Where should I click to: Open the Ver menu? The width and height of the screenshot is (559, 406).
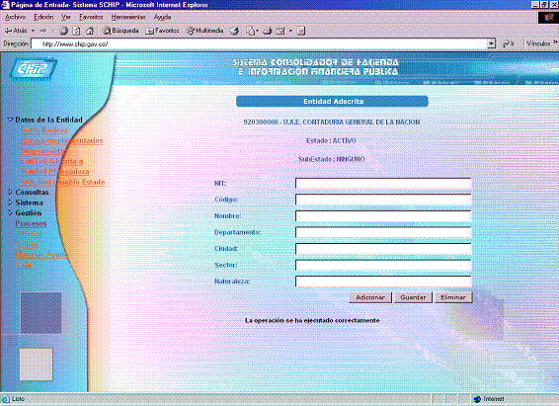pyautogui.click(x=66, y=17)
